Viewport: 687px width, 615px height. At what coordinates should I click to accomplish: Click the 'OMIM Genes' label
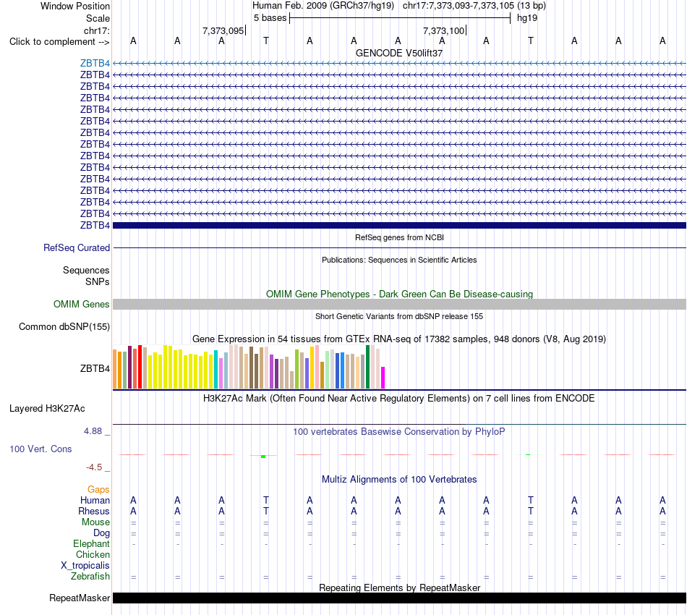coord(81,304)
